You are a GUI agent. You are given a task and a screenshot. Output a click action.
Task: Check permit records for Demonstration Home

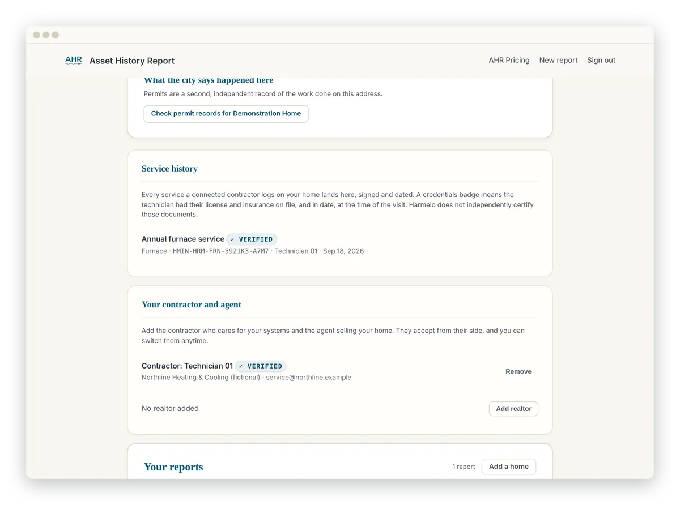pos(226,114)
